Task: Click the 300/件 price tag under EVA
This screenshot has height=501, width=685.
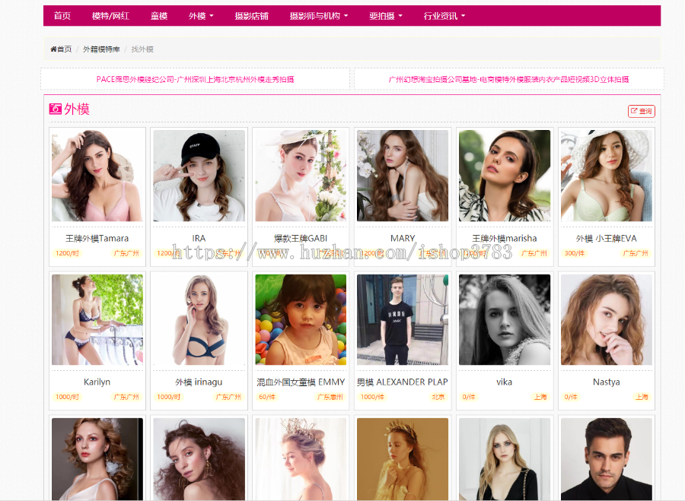Action: tap(575, 253)
